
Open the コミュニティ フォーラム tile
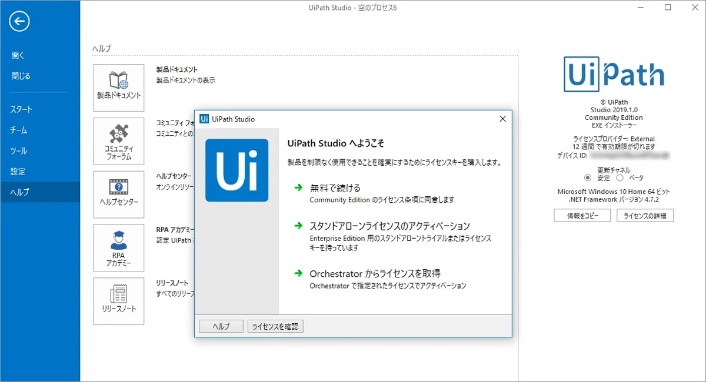tap(119, 141)
